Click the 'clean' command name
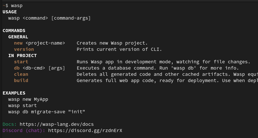This screenshot has height=138, width=258. 21,74
